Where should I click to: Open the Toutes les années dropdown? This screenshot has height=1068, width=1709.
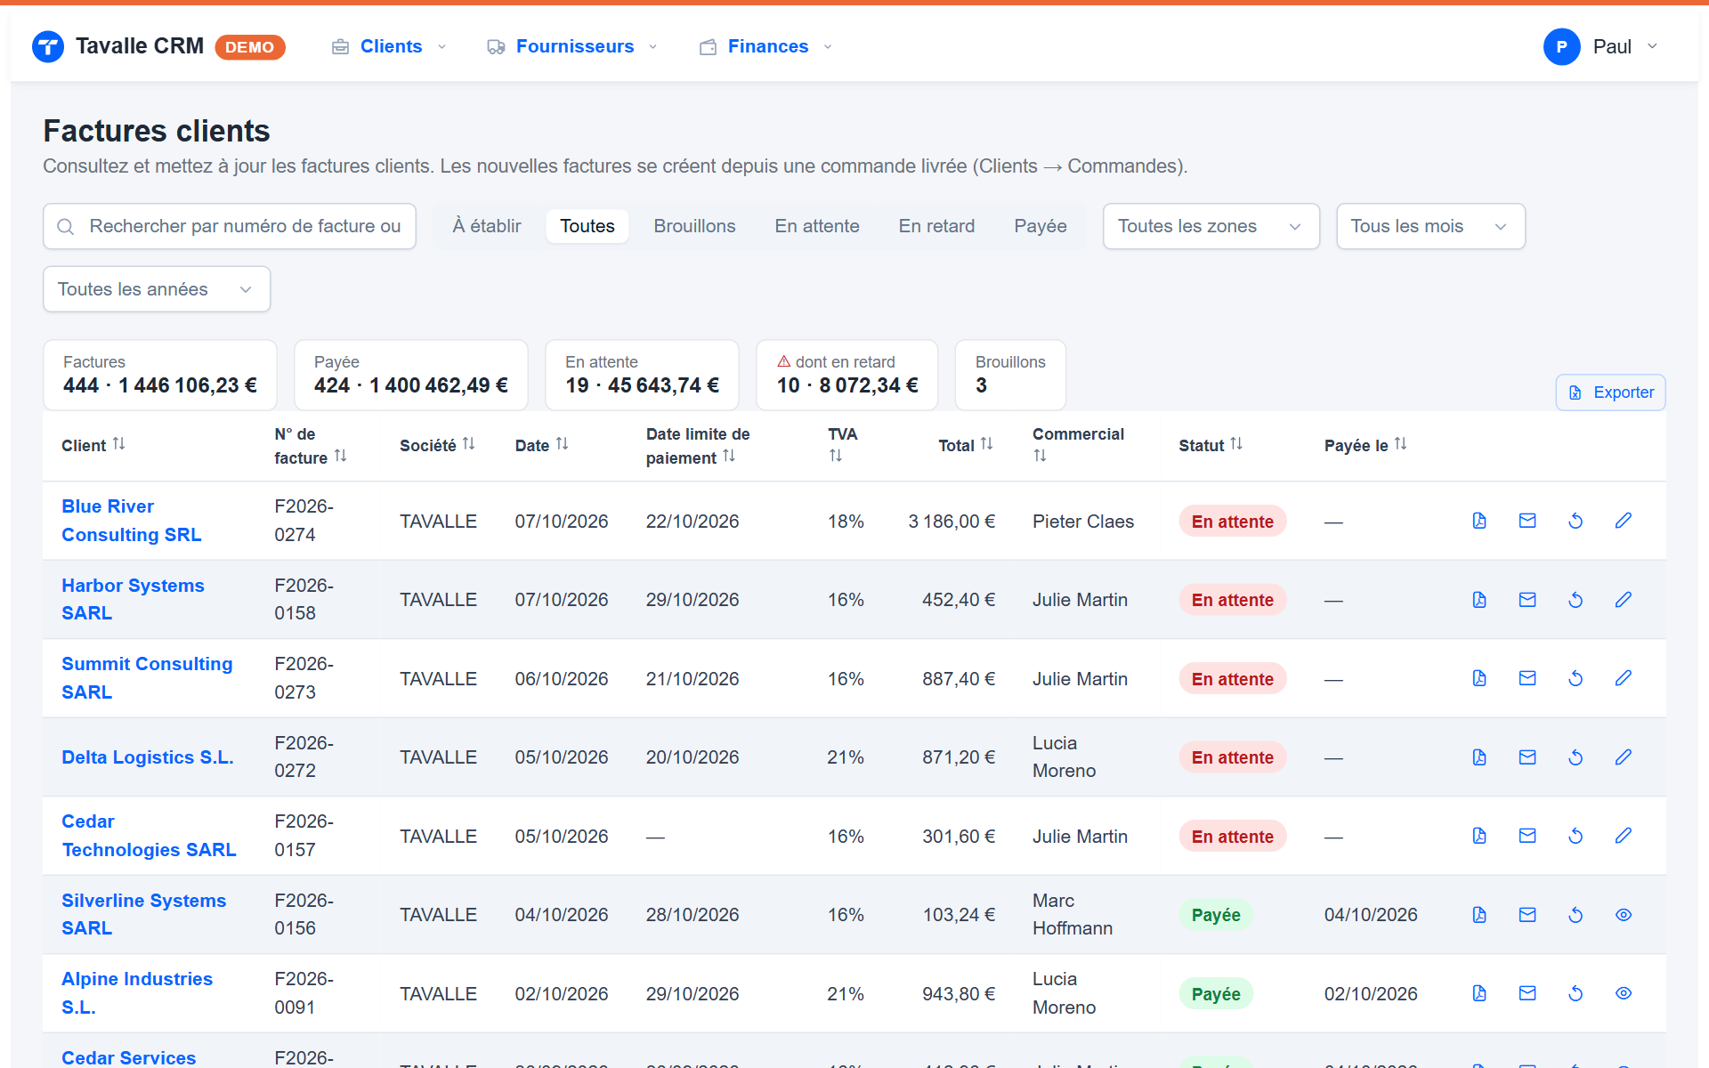[x=157, y=289]
